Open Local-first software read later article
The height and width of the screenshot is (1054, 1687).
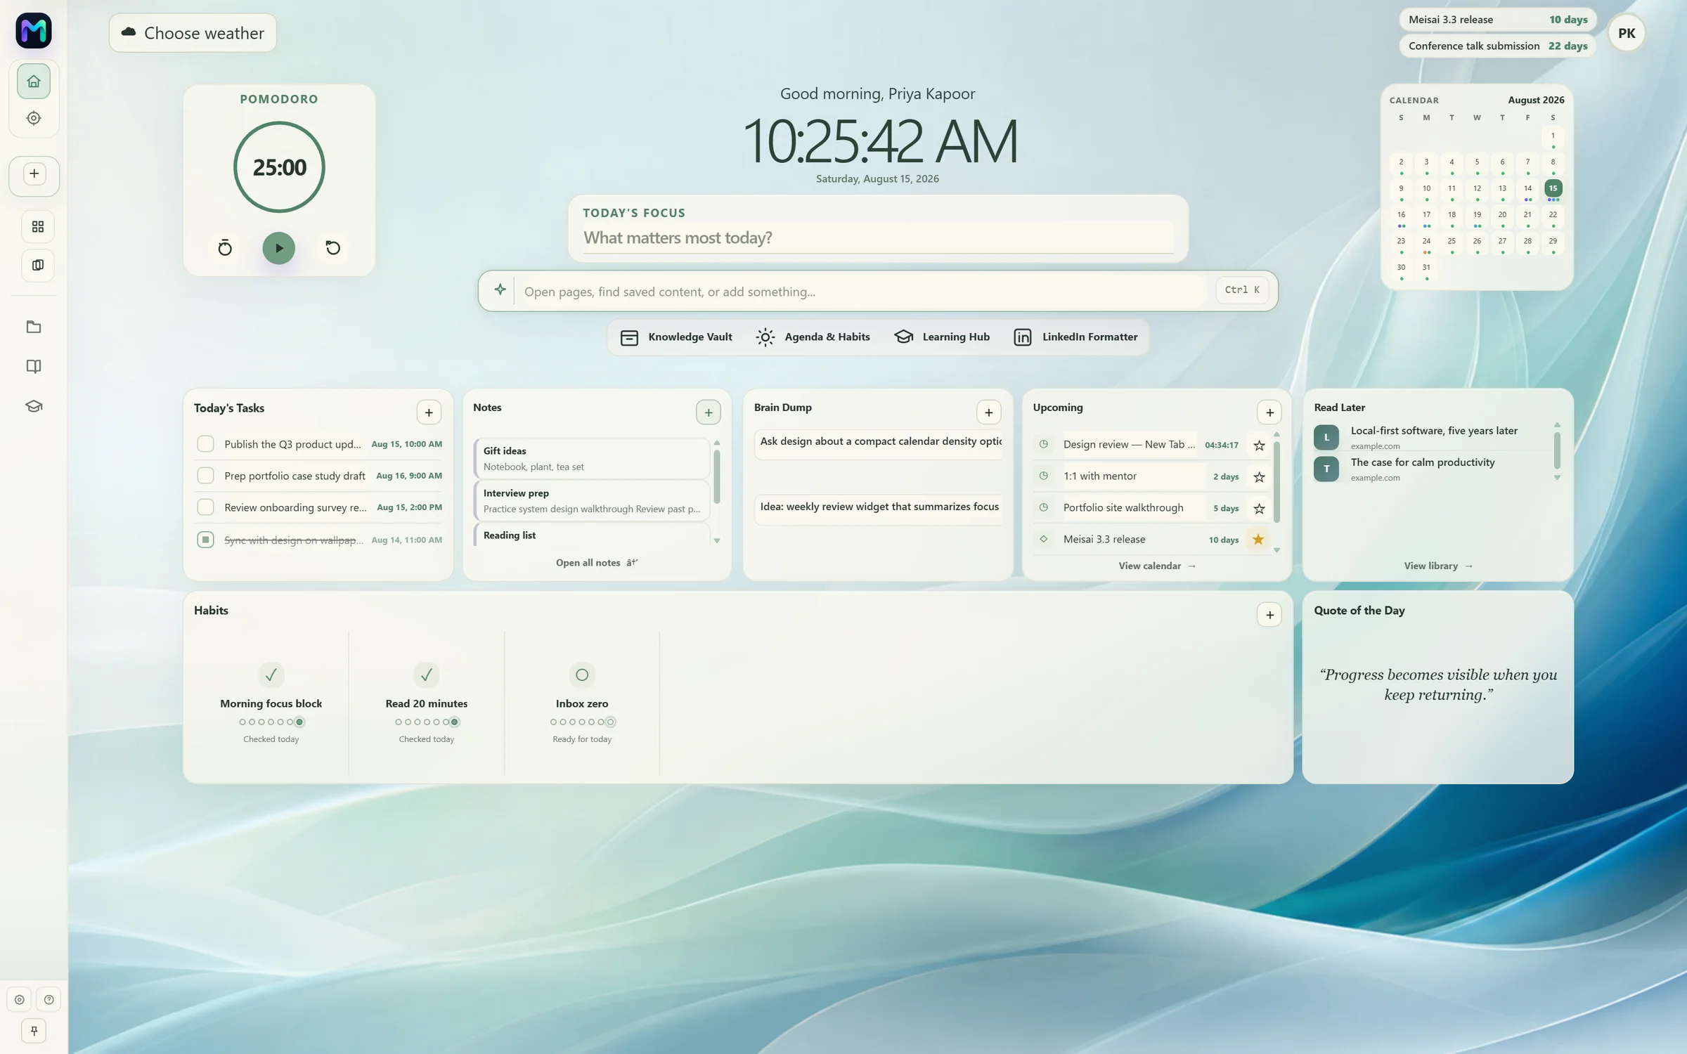tap(1434, 437)
